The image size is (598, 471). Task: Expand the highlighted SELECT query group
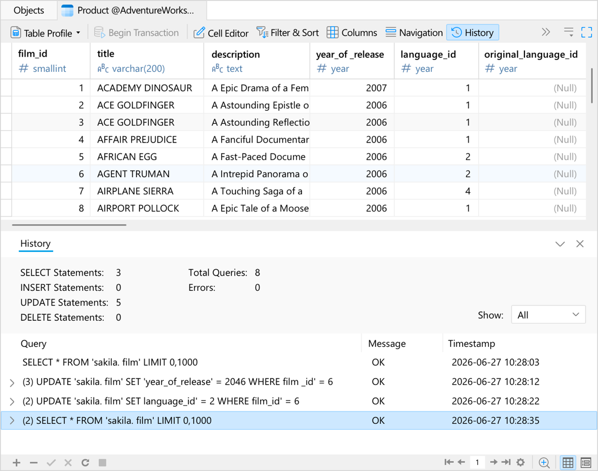tap(12, 420)
